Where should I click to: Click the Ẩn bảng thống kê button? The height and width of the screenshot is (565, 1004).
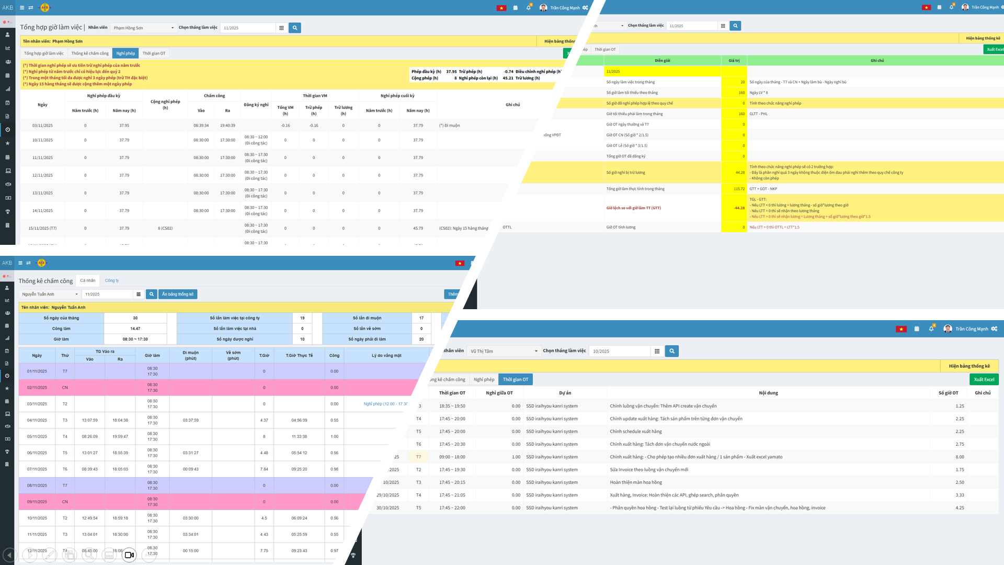pos(178,294)
